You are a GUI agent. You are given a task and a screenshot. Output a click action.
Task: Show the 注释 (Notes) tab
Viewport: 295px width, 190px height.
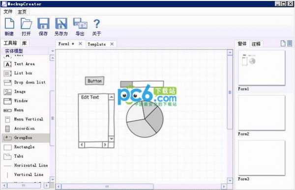coord(256,44)
